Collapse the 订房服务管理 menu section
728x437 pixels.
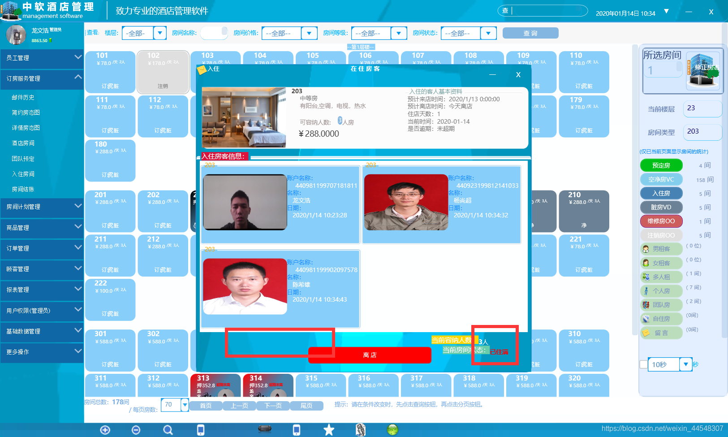[x=42, y=78]
